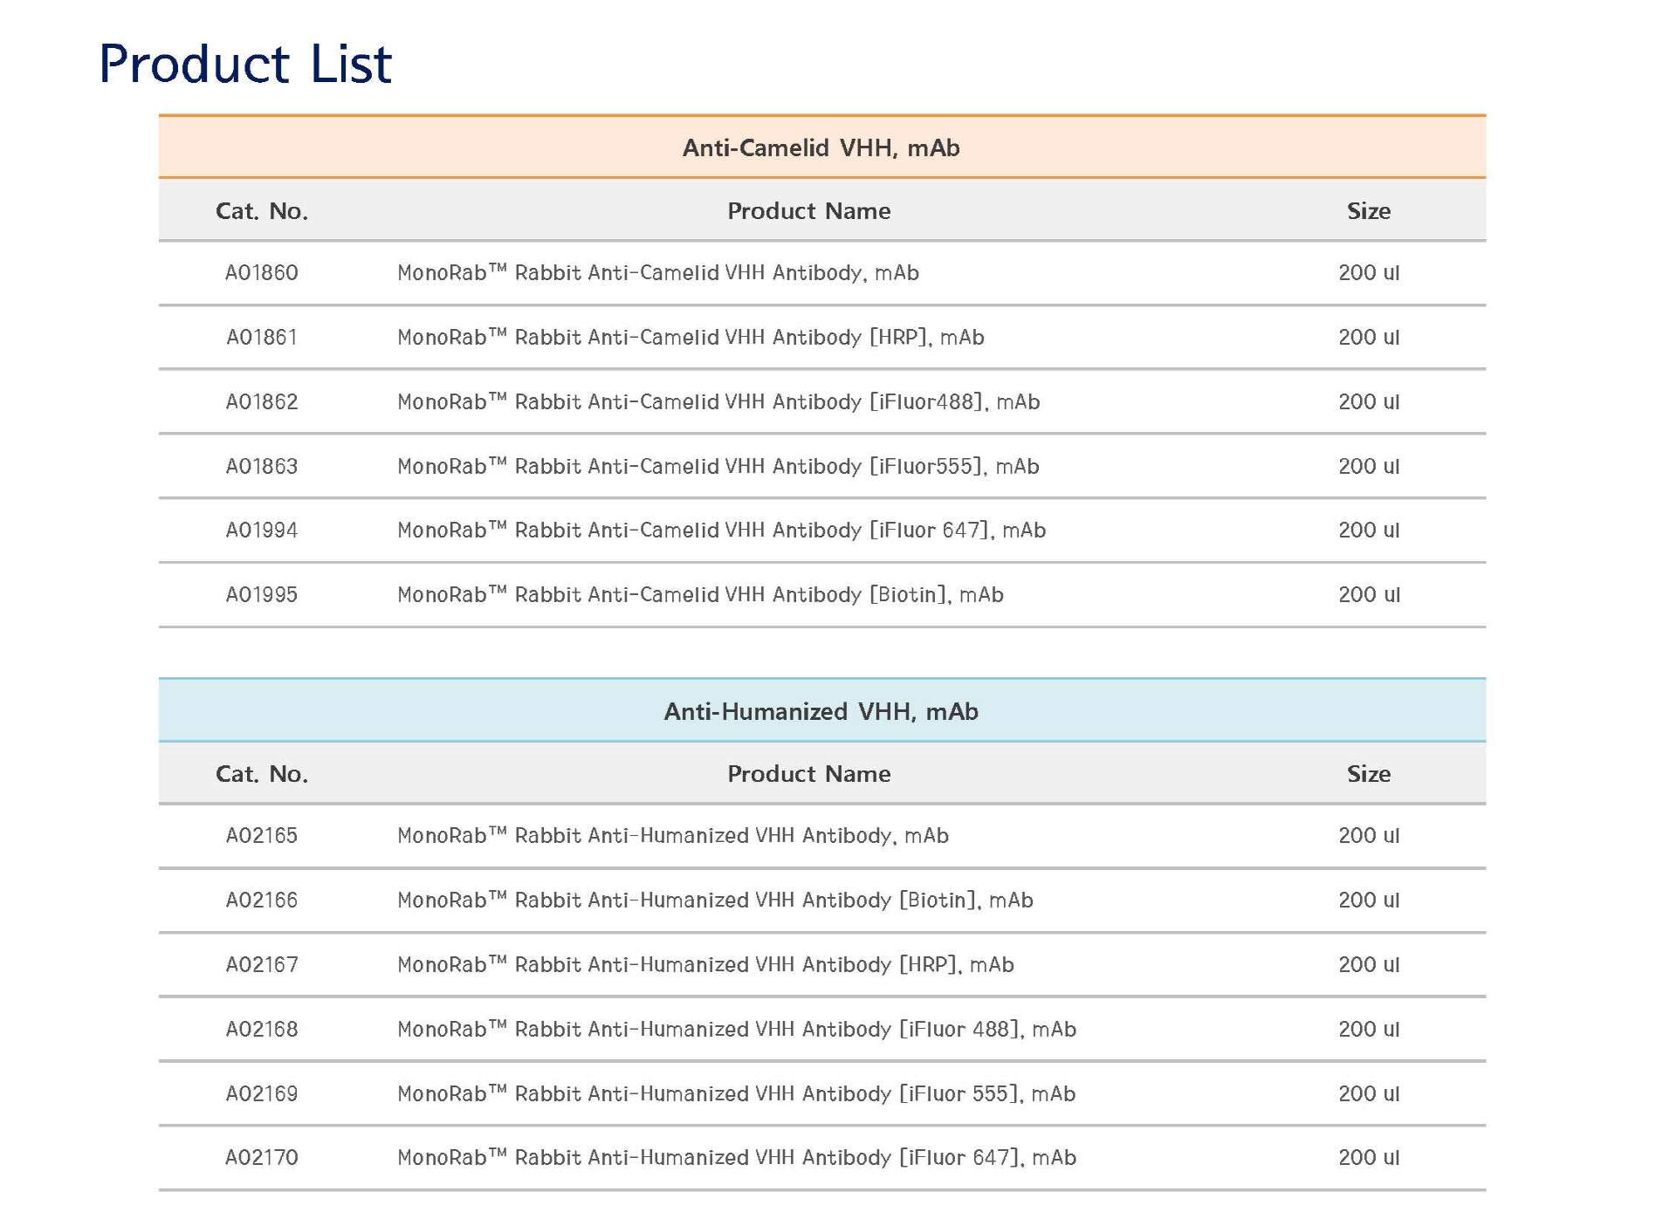
Task: Select catalog number A01860
Action: click(x=262, y=272)
